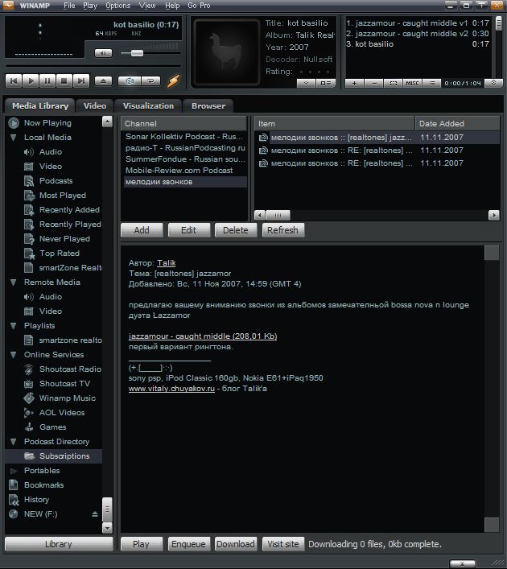The height and width of the screenshot is (569, 507).
Task: Skip to the next track
Action: (80, 80)
